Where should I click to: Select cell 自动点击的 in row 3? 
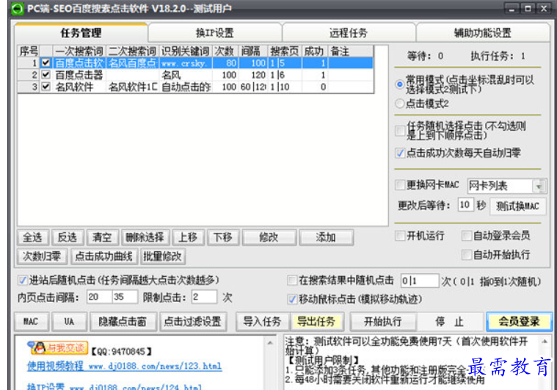[x=186, y=87]
